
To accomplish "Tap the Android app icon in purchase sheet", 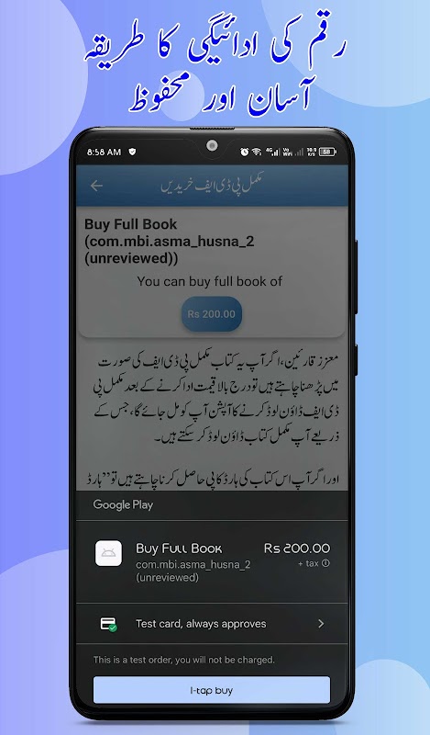I will tap(108, 553).
